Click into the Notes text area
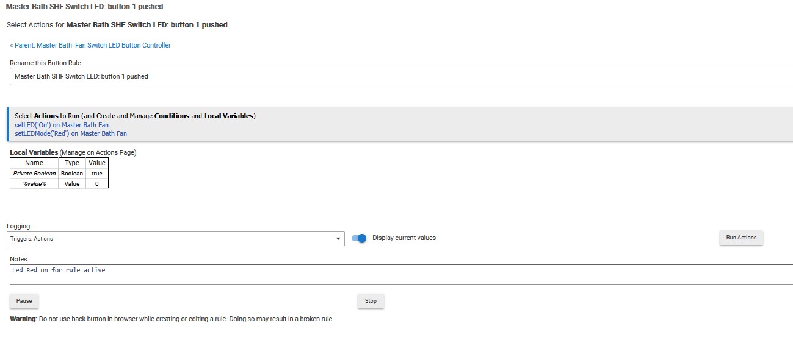This screenshot has height=340, width=793. [x=397, y=274]
